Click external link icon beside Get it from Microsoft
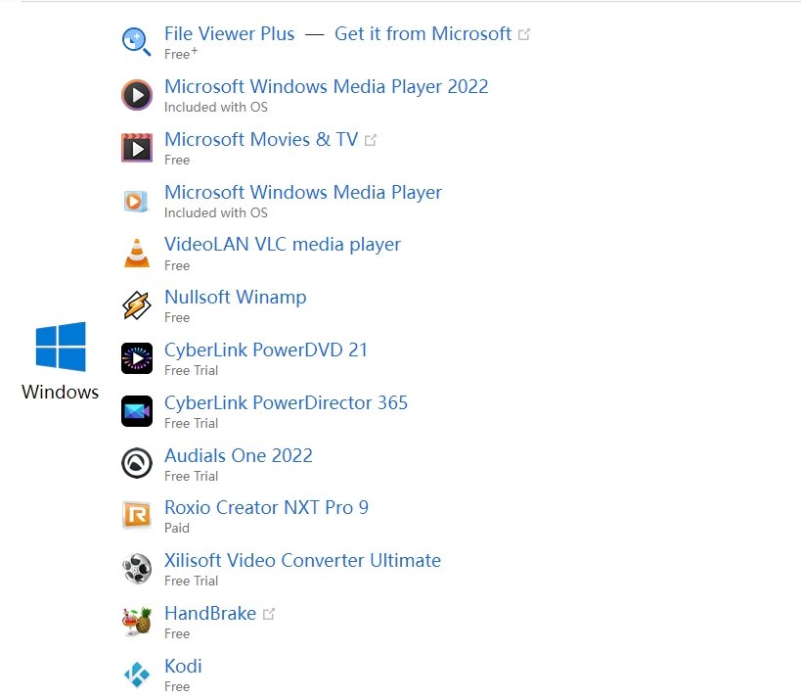The width and height of the screenshot is (801, 699). 523,35
